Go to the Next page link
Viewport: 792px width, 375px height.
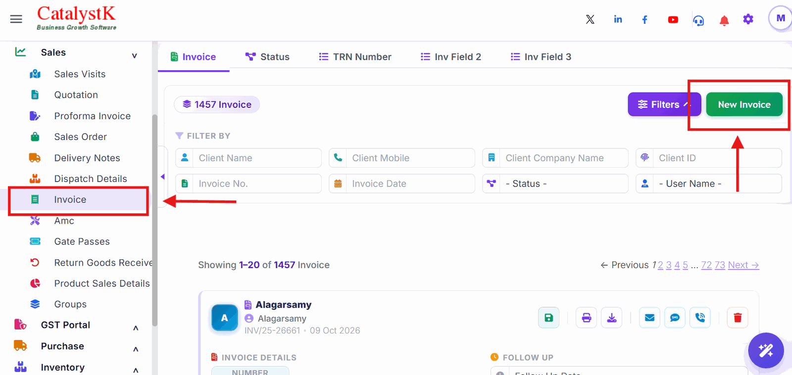coord(743,265)
